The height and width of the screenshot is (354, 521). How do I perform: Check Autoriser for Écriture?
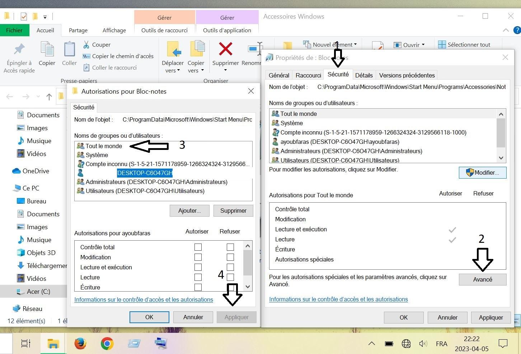198,287
